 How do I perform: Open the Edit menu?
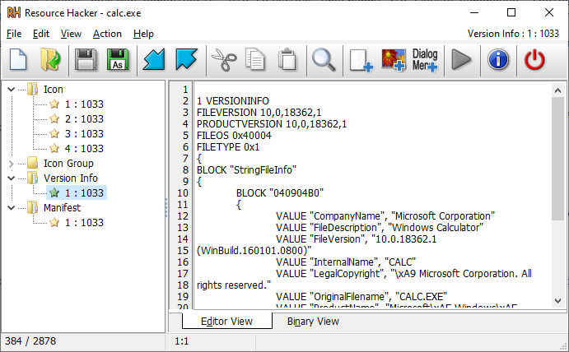[40, 34]
